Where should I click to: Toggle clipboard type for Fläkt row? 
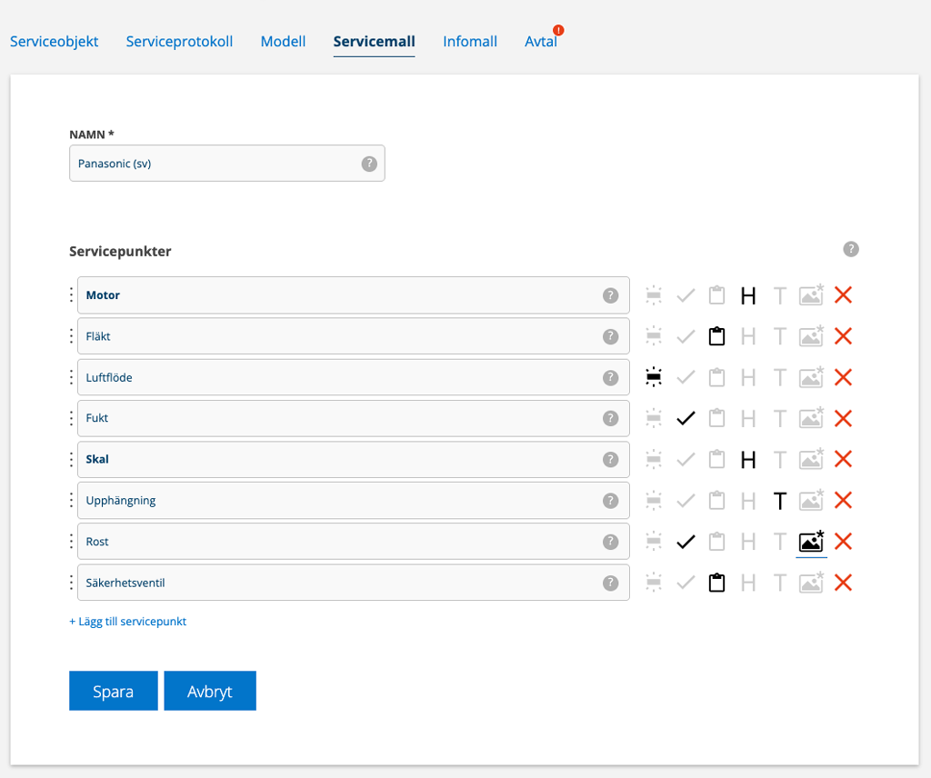pos(716,336)
